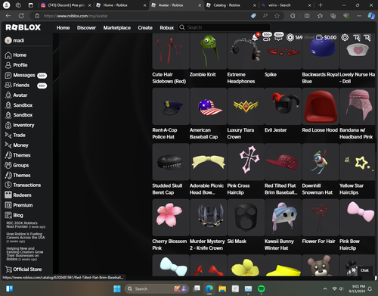The image size is (378, 296).
Task: Open the Chat panel button
Action: [x=364, y=270]
